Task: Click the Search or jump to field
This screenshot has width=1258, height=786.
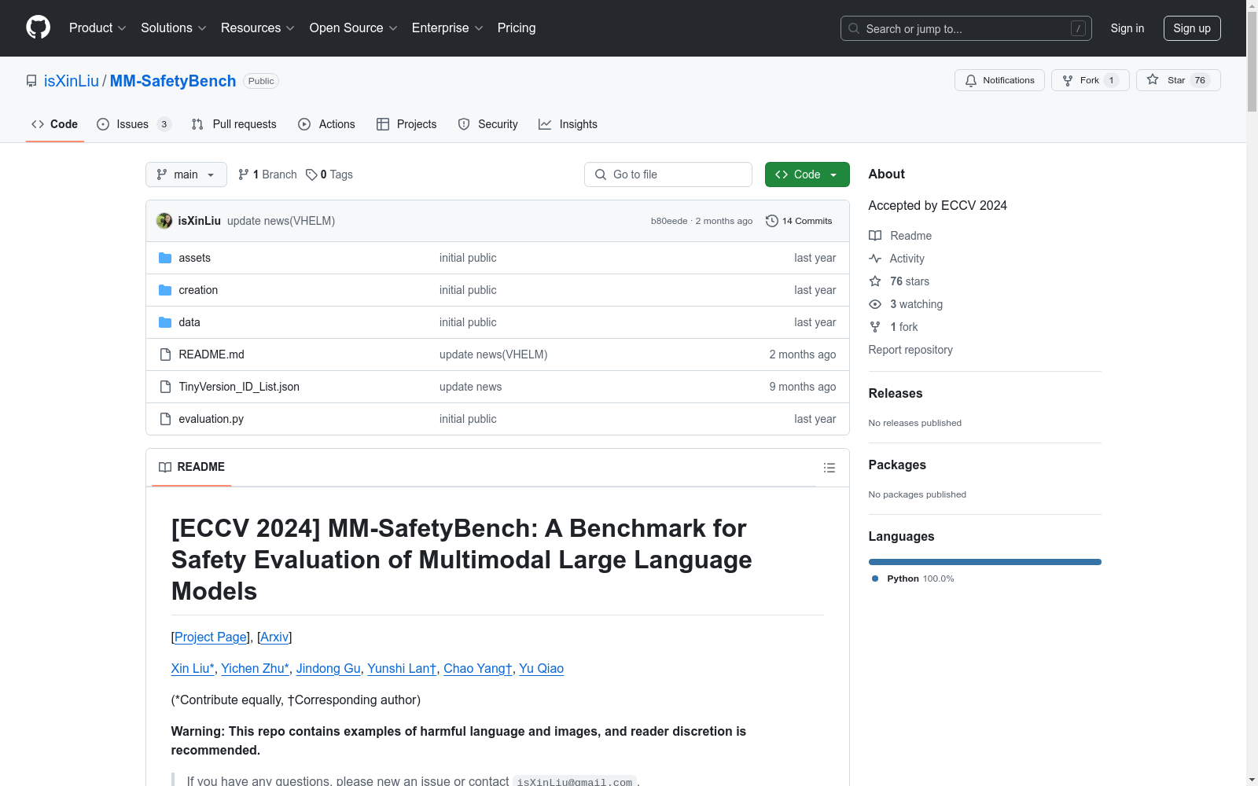Action: click(x=966, y=28)
